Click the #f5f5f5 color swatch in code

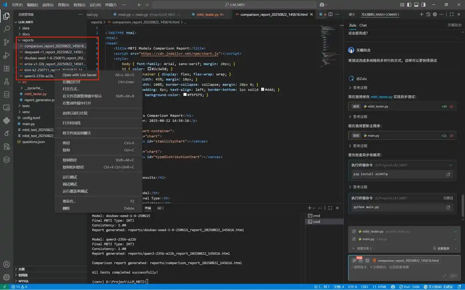point(185,95)
